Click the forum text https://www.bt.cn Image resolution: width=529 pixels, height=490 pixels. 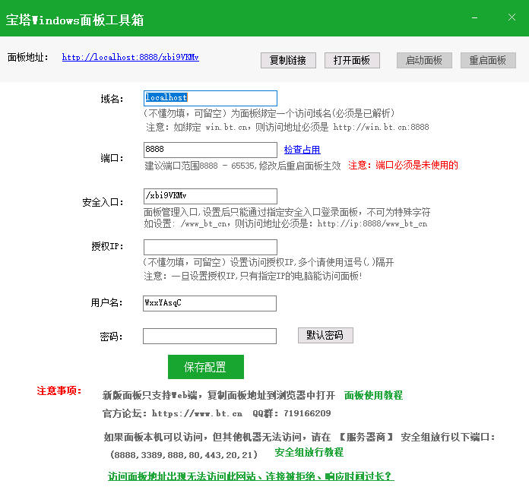pyautogui.click(x=197, y=413)
